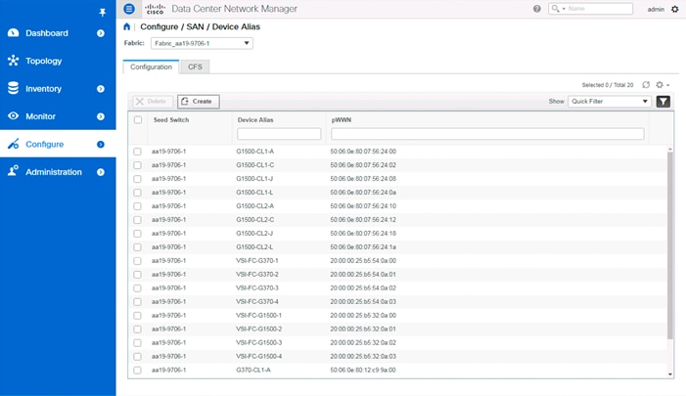Click the Delete button
This screenshot has height=396, width=686.
click(153, 102)
